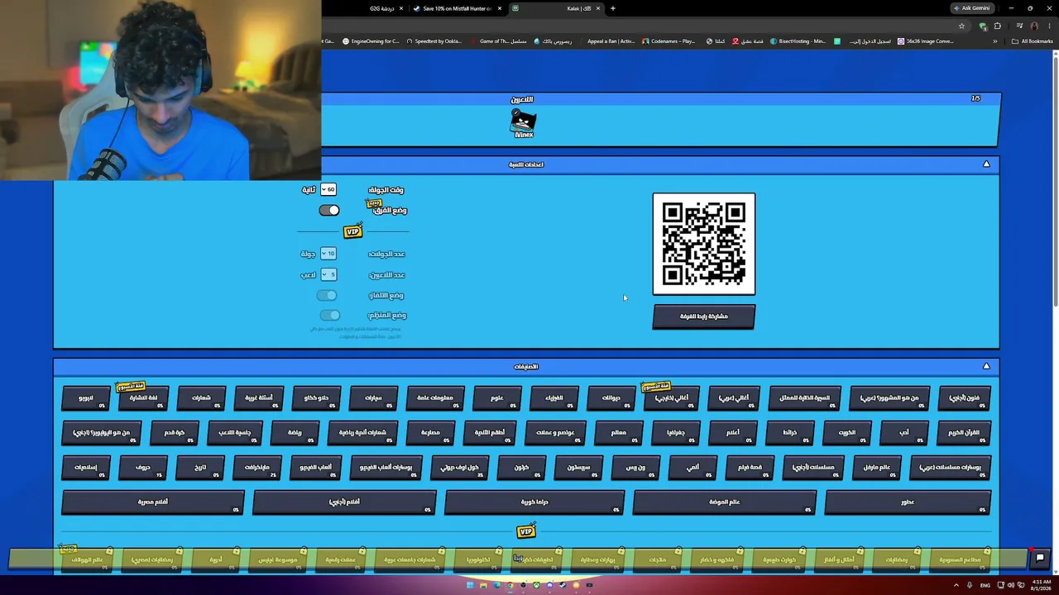Select the ماينكرافت category
1059x595 pixels.
tap(257, 467)
